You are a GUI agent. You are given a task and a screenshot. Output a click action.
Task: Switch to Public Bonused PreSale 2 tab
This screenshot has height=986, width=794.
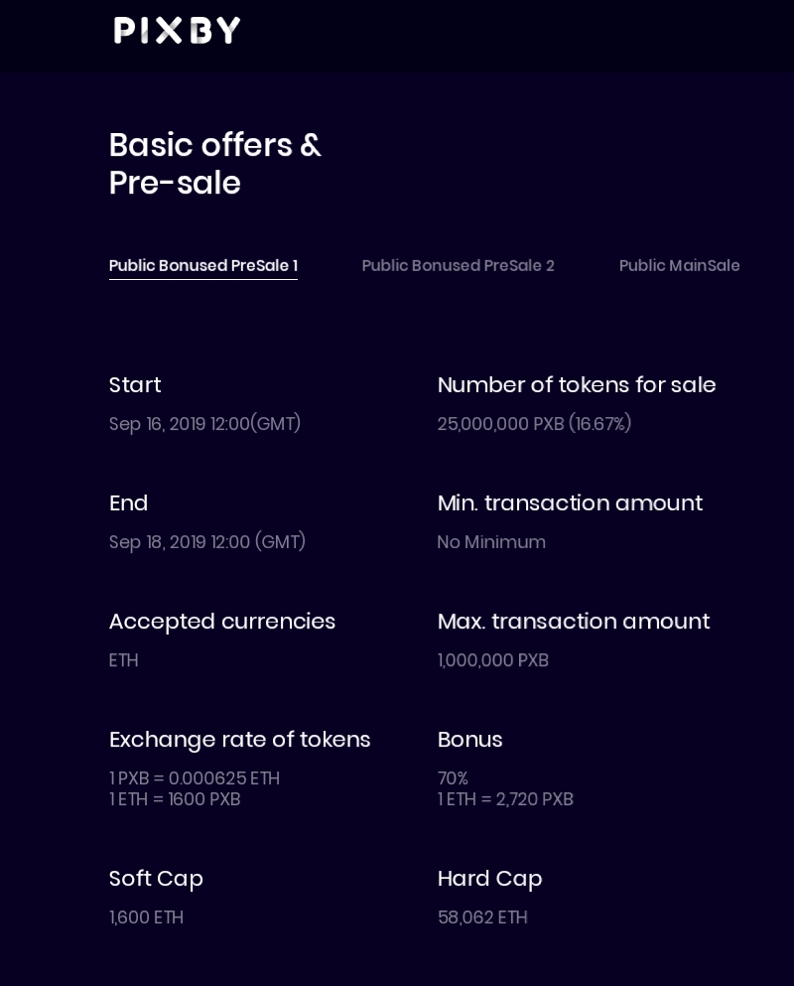(x=458, y=265)
